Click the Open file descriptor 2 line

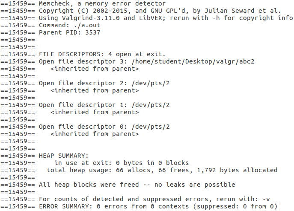click(x=104, y=83)
